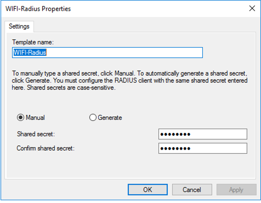Click the greyed-out Apply button

(236, 190)
